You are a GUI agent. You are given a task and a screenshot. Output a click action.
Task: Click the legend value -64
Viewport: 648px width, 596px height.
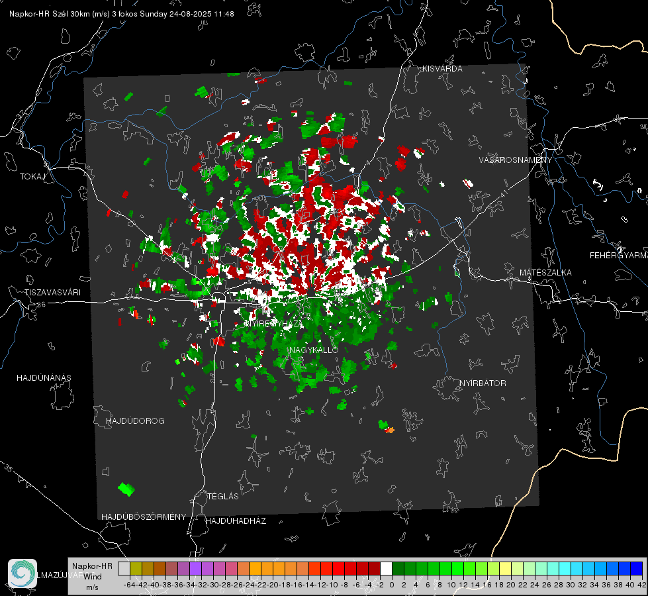pyautogui.click(x=129, y=585)
